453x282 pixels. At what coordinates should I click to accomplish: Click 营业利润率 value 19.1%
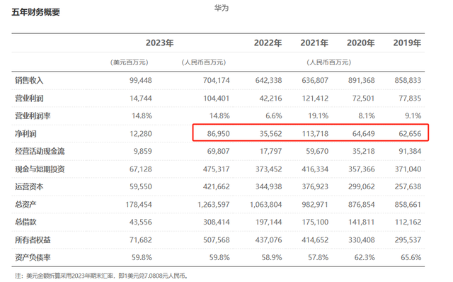tap(318, 115)
